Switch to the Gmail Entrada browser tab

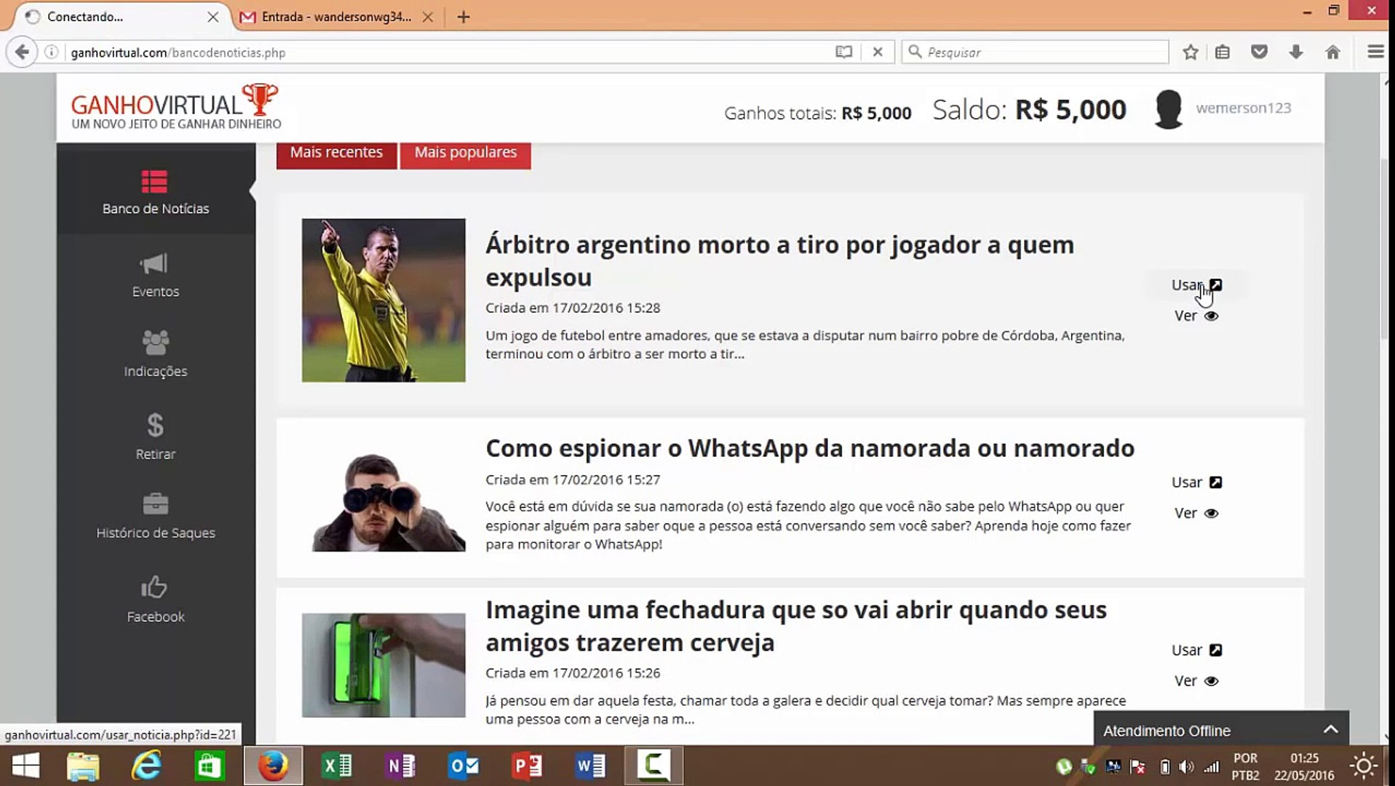[336, 17]
